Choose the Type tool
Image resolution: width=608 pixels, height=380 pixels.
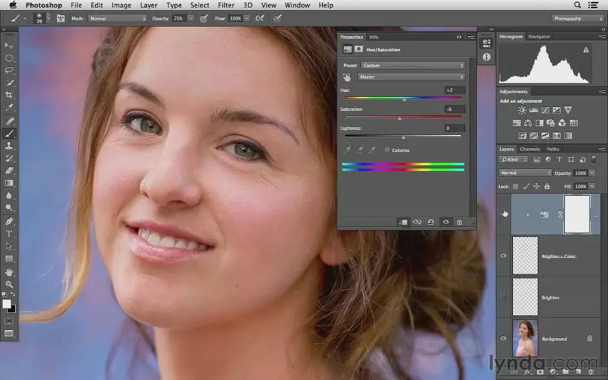pos(9,234)
